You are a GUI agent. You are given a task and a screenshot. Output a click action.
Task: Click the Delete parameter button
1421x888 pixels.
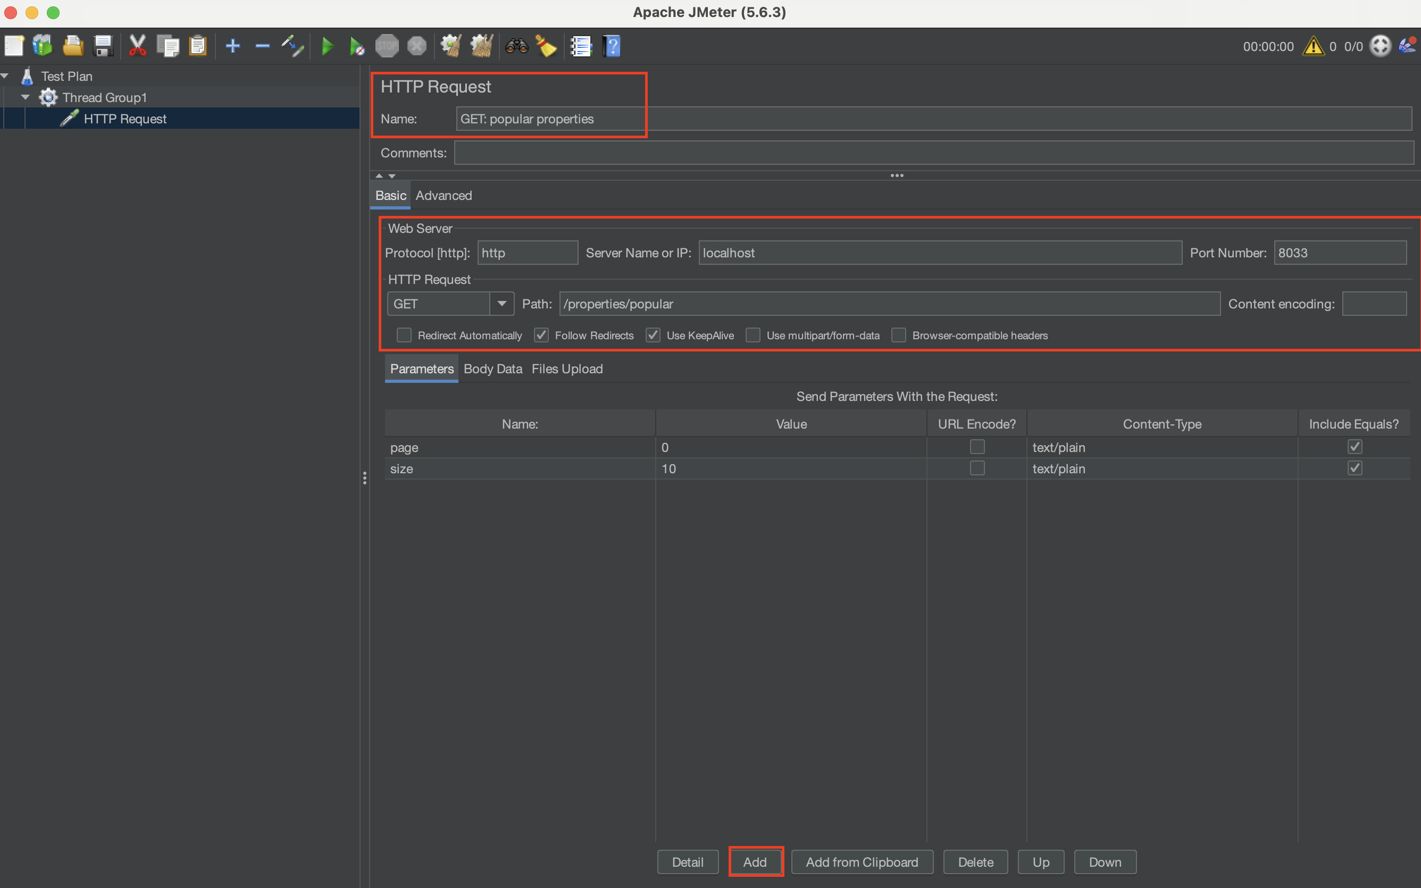[x=975, y=861]
